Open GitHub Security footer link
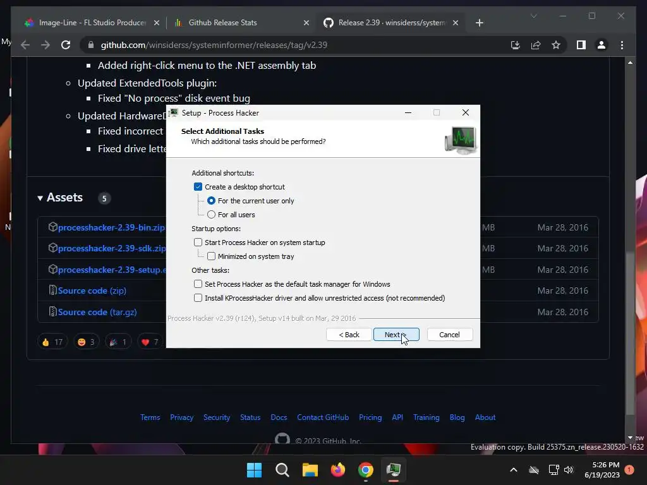The image size is (647, 485). coord(217,417)
